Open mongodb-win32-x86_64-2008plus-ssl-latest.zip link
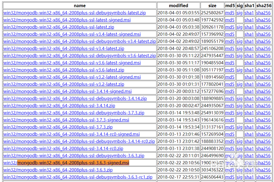274x182 pixels. click(59, 27)
